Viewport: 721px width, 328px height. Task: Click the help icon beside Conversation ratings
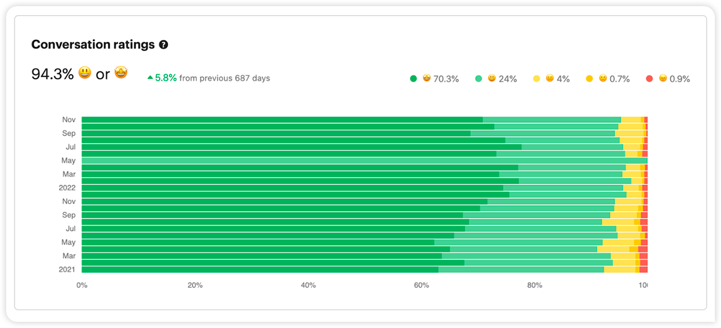point(163,45)
